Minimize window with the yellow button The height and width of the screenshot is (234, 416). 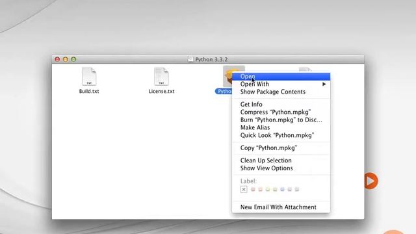[x=65, y=59]
